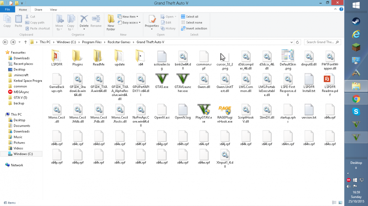Select the dinput8.dll file
This screenshot has width=368, height=206.
pos(309,56)
